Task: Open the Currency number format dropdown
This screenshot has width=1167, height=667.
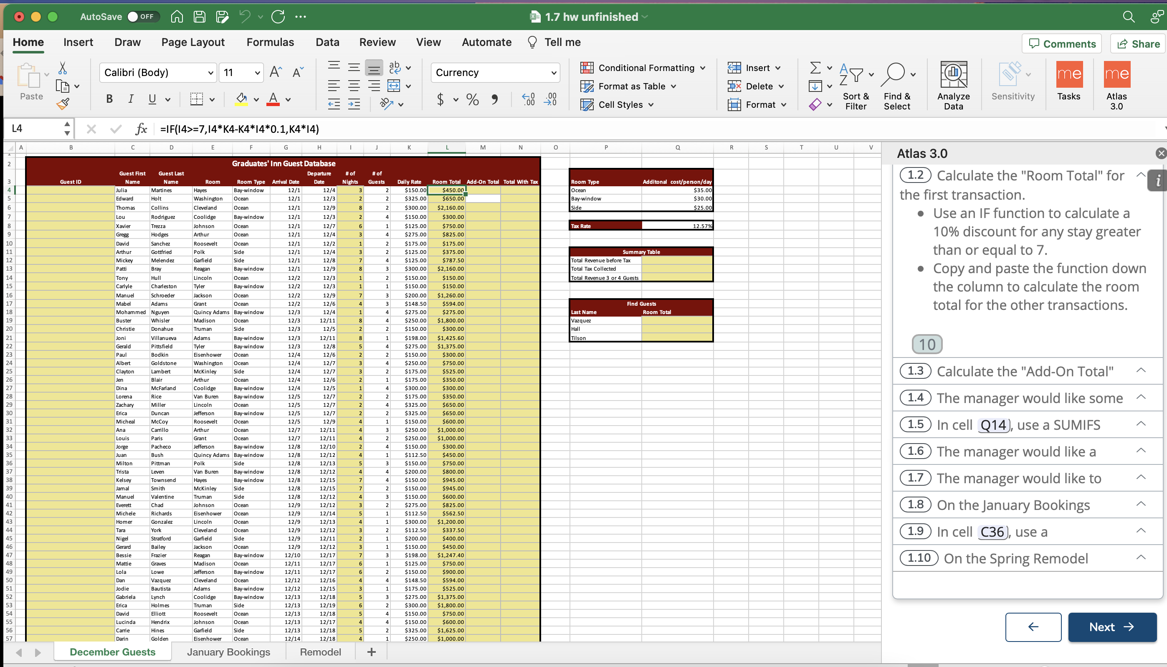Action: [554, 73]
